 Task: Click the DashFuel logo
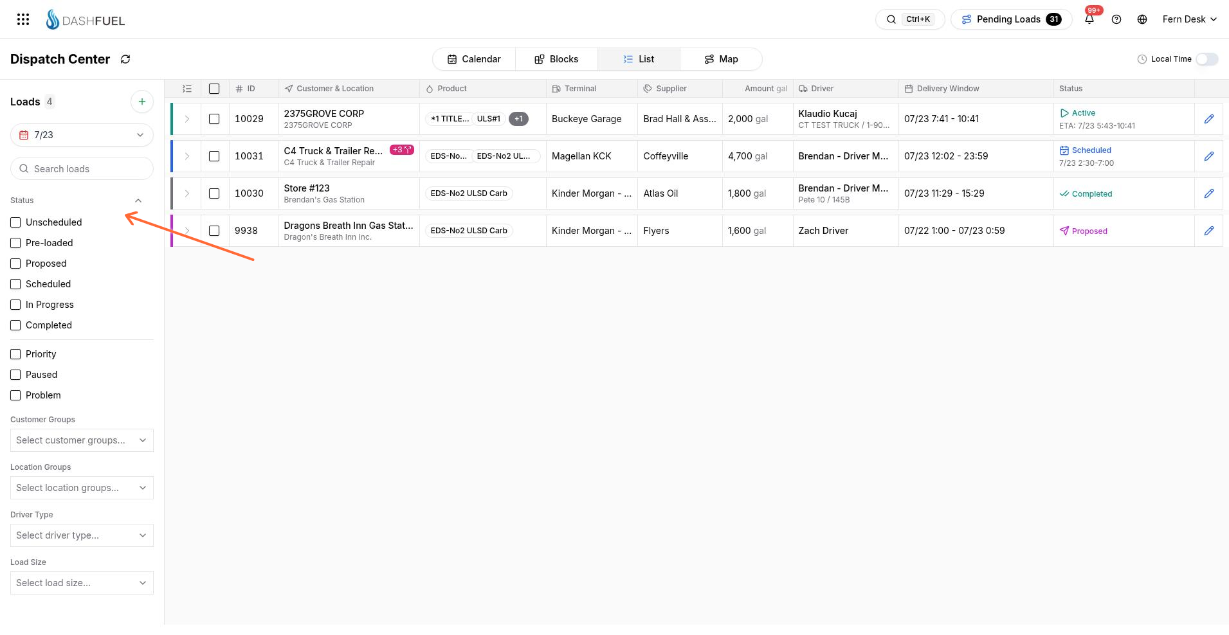coord(86,20)
